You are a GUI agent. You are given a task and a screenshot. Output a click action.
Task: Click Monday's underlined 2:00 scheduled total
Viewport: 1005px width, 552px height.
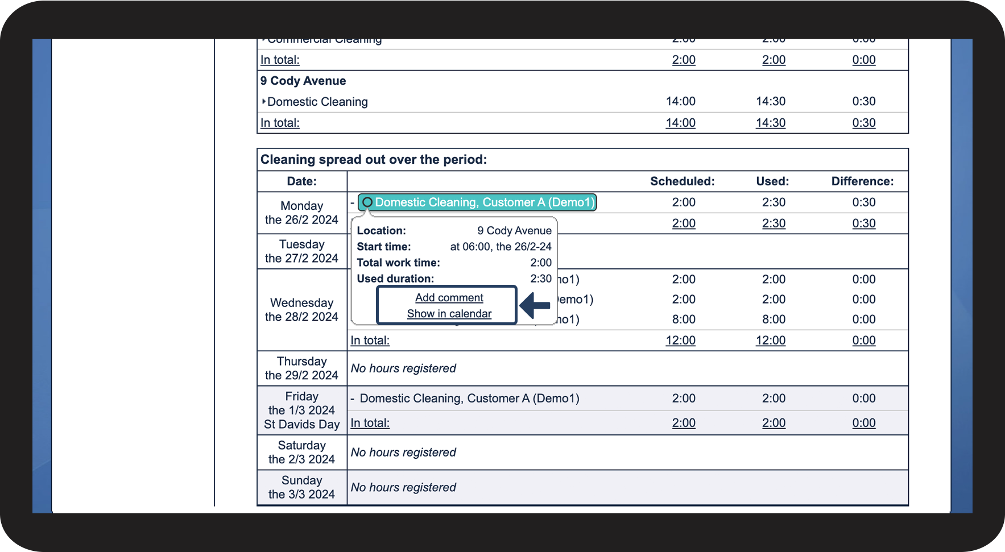point(684,223)
